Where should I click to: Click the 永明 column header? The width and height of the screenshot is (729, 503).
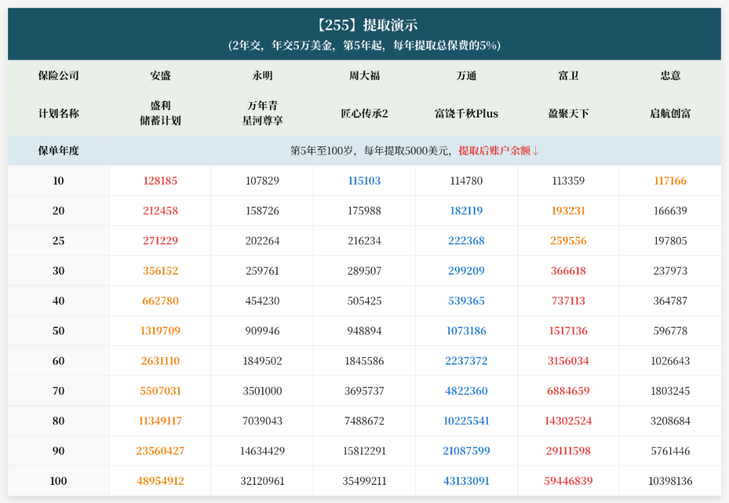coord(263,76)
